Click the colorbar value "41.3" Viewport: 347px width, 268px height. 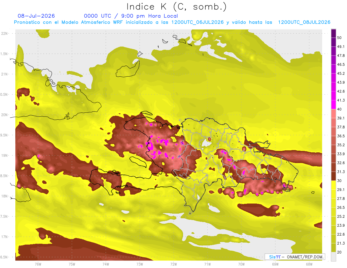(341, 100)
